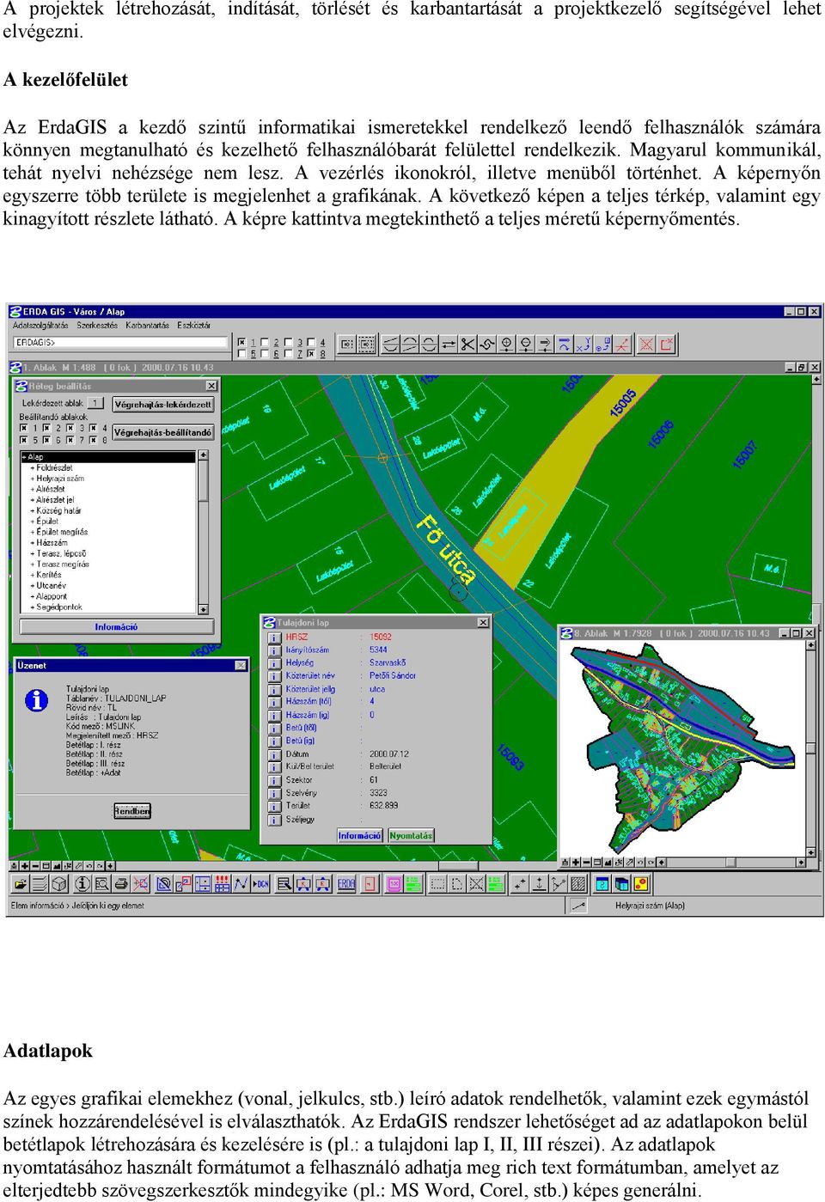
Task: Open the folder icon in the bottom toolbar
Action: coord(21,883)
